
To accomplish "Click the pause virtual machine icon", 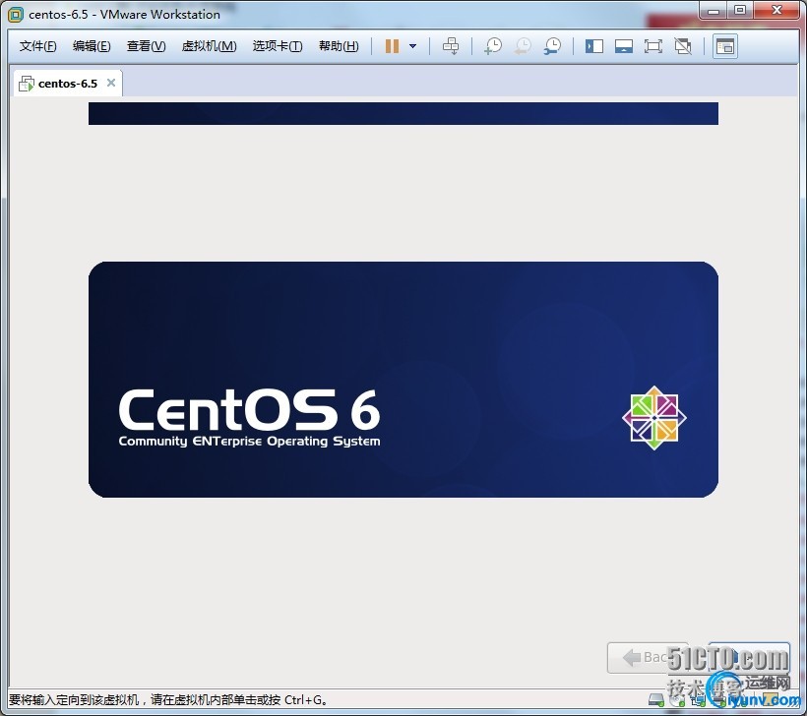I will pyautogui.click(x=392, y=46).
